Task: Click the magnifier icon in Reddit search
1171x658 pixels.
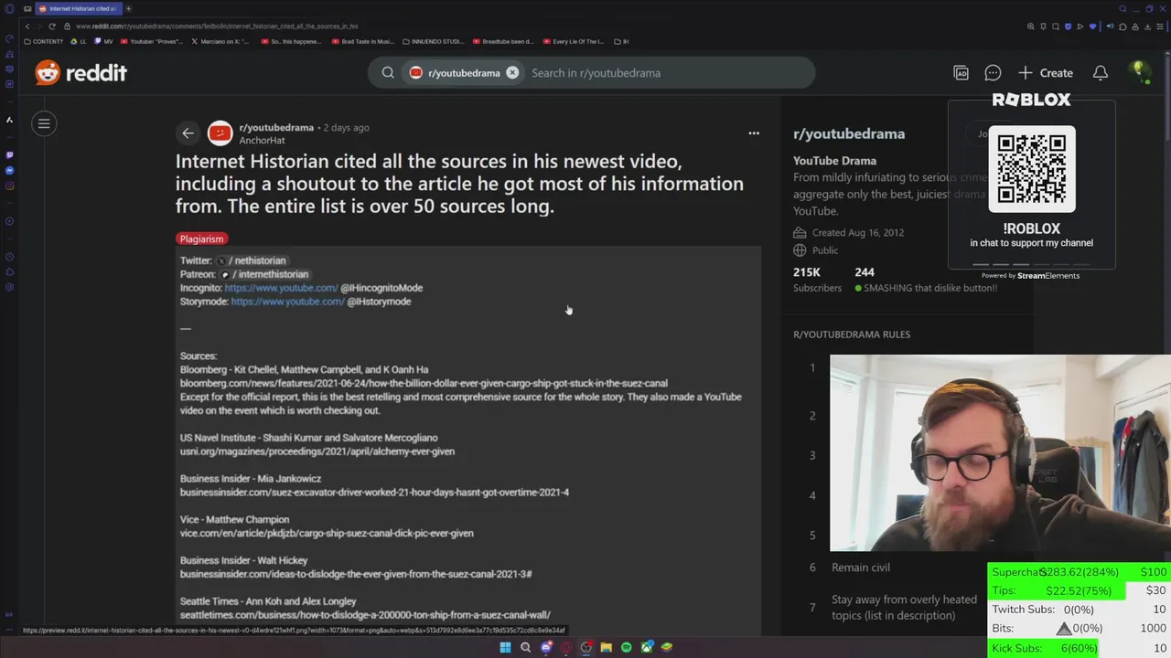Action: [388, 72]
